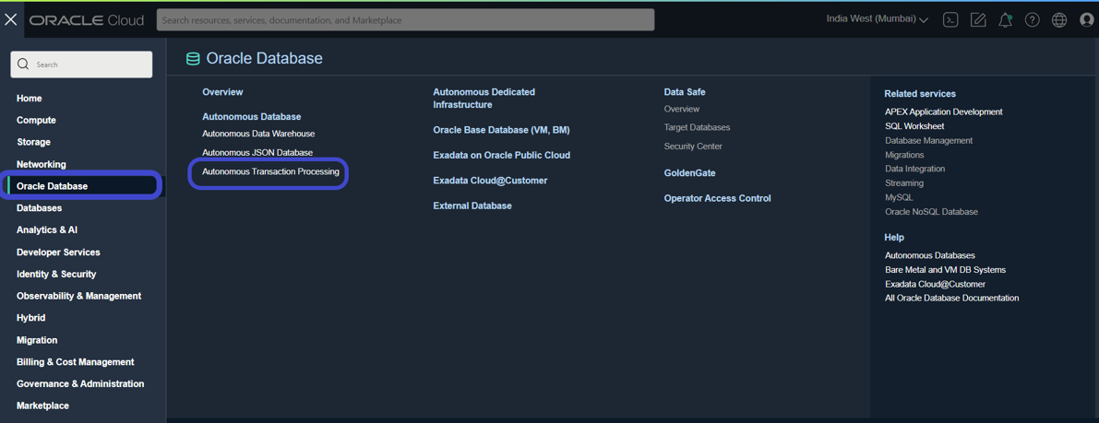Close the navigation menu with X icon
1099x423 pixels.
(10, 20)
